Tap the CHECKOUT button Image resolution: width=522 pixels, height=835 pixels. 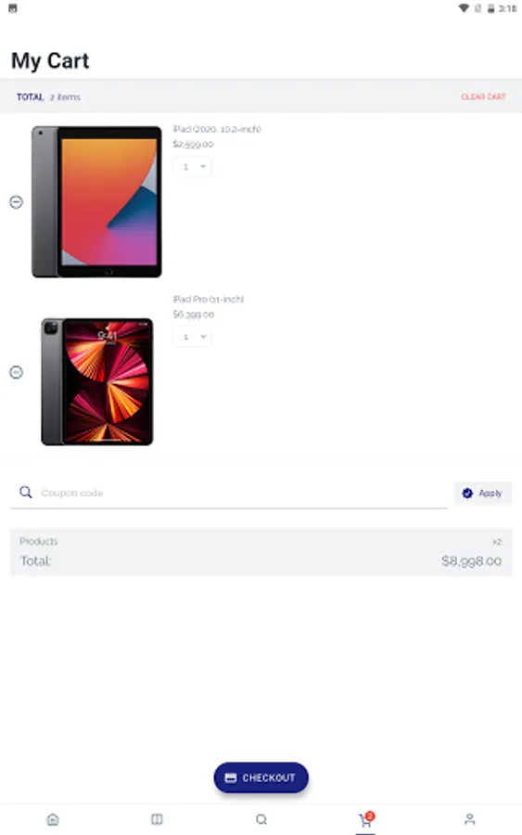click(x=261, y=777)
